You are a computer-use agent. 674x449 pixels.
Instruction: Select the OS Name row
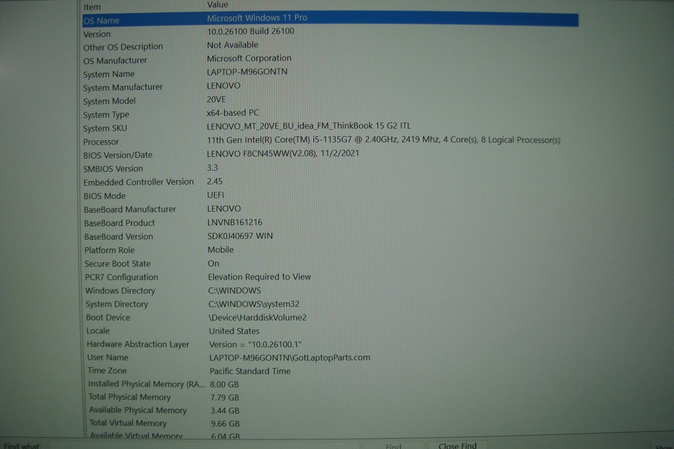(x=330, y=19)
